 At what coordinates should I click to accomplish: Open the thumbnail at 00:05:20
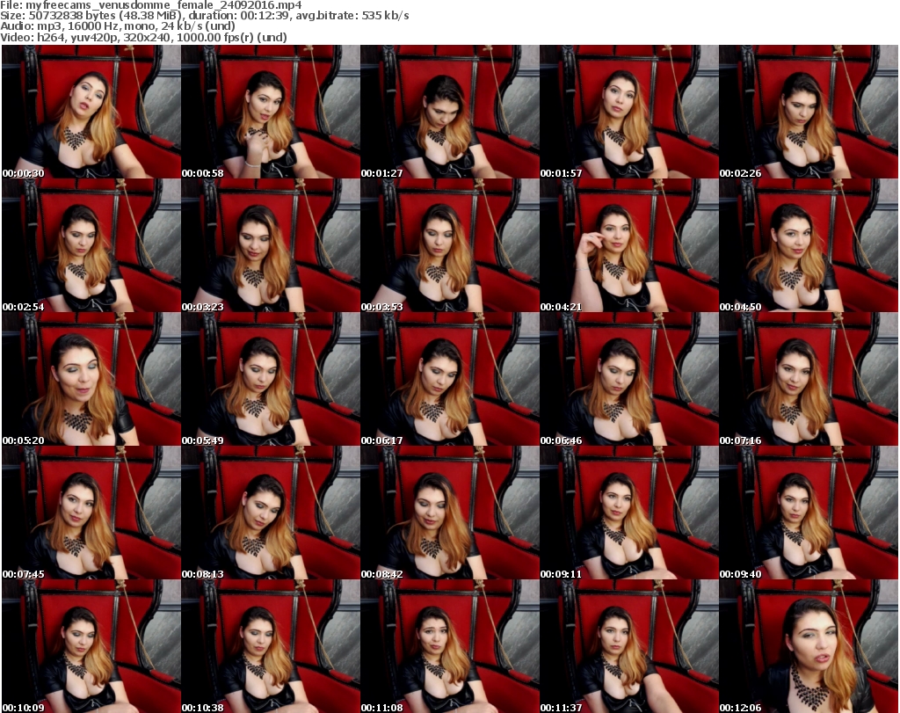pyautogui.click(x=91, y=379)
